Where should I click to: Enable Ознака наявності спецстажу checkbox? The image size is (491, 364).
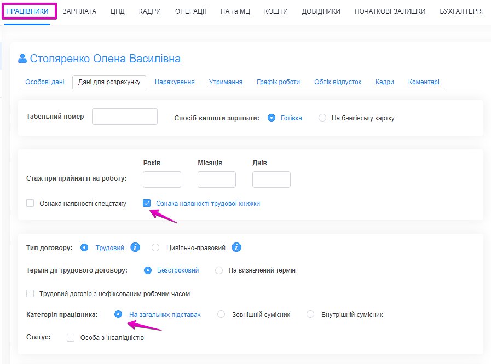30,203
